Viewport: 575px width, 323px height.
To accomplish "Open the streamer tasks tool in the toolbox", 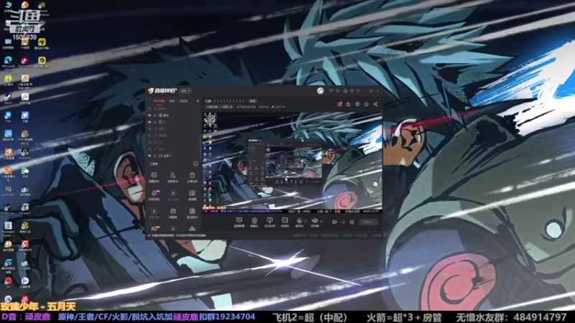I will click(x=192, y=177).
